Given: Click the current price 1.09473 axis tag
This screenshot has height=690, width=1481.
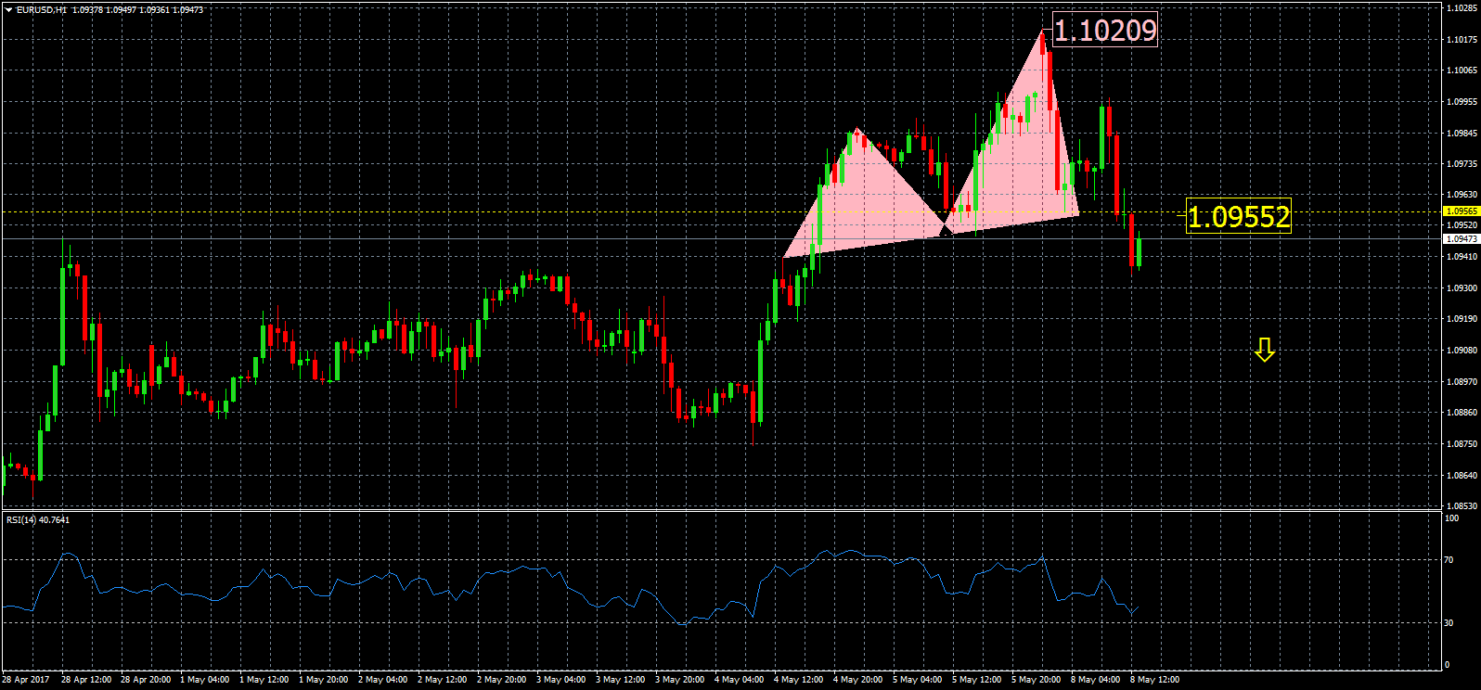Looking at the screenshot, I should (x=1461, y=239).
